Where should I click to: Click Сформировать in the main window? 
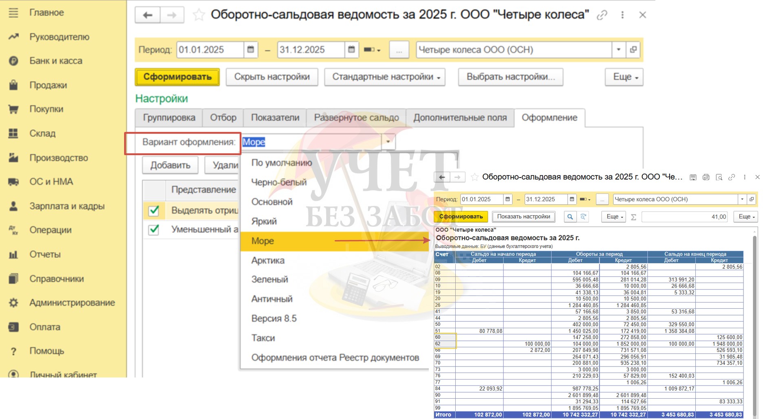pyautogui.click(x=177, y=77)
